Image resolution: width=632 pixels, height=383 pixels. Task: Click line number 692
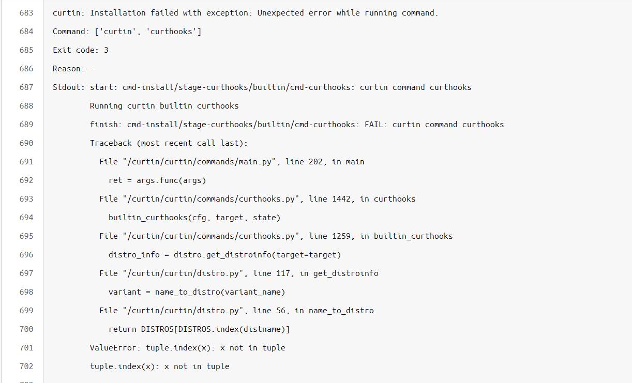pos(26,180)
